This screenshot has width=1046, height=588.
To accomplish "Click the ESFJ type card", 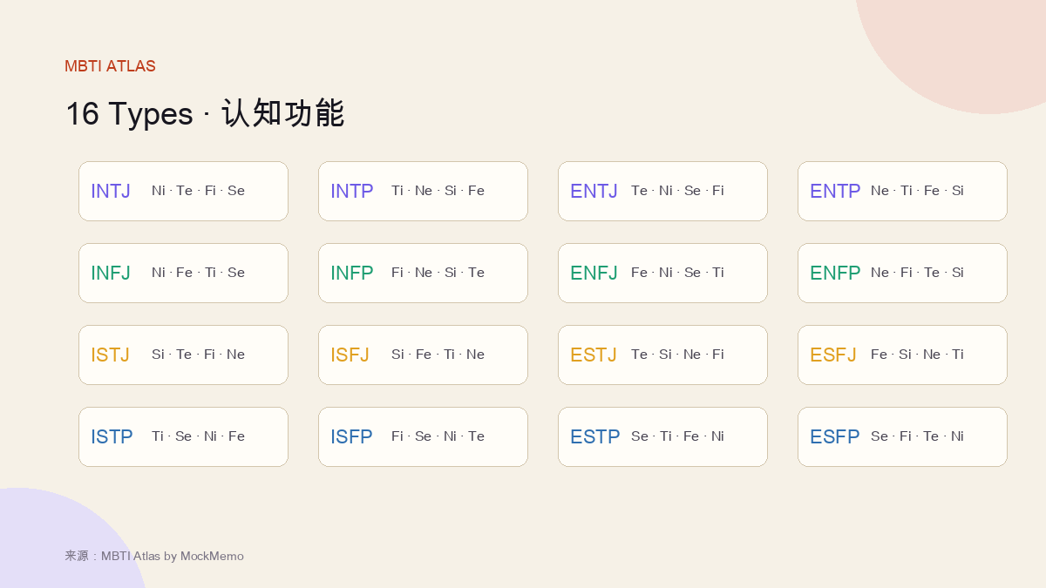I will (x=902, y=355).
